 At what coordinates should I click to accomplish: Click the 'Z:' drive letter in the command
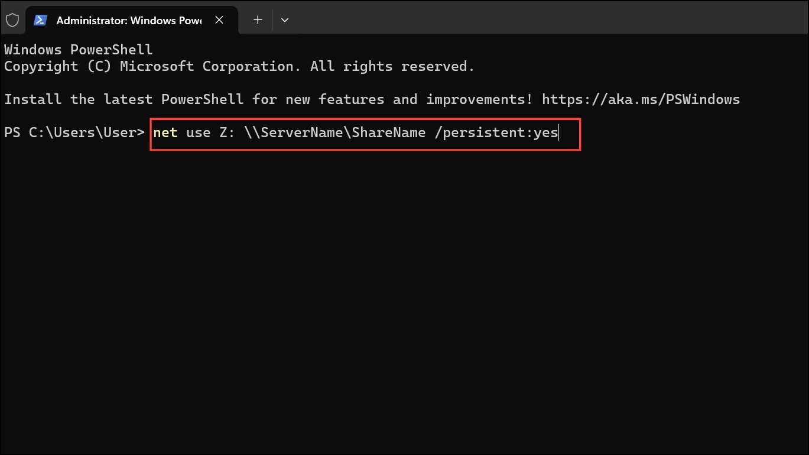coord(228,132)
